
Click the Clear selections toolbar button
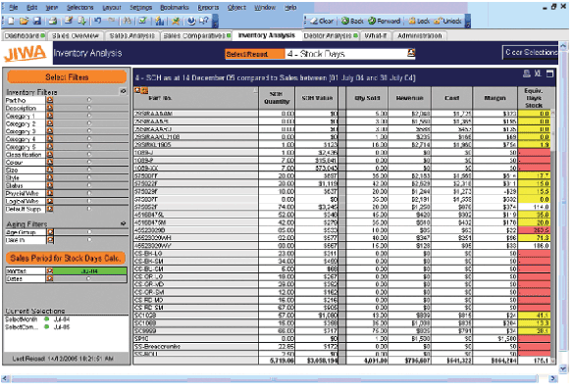pyautogui.click(x=322, y=22)
